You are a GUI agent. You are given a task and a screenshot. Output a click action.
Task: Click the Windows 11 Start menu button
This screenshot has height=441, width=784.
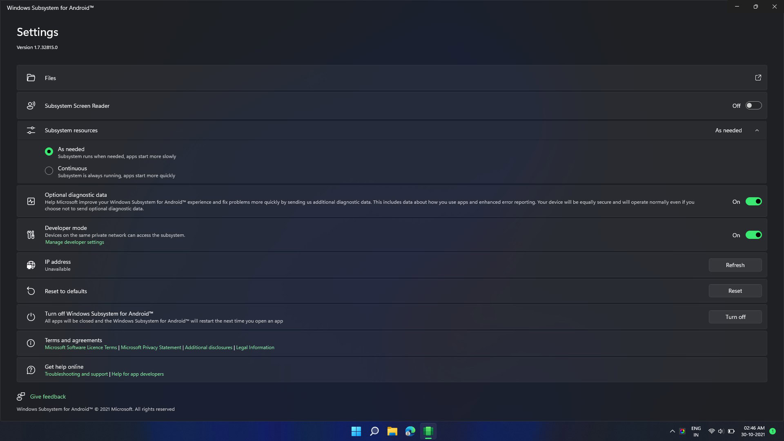point(356,431)
